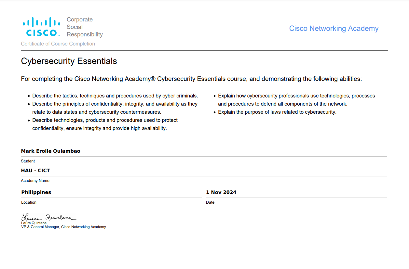Click the student name Mark Erolle Quiambao
The width and height of the screenshot is (409, 269).
[x=50, y=151]
